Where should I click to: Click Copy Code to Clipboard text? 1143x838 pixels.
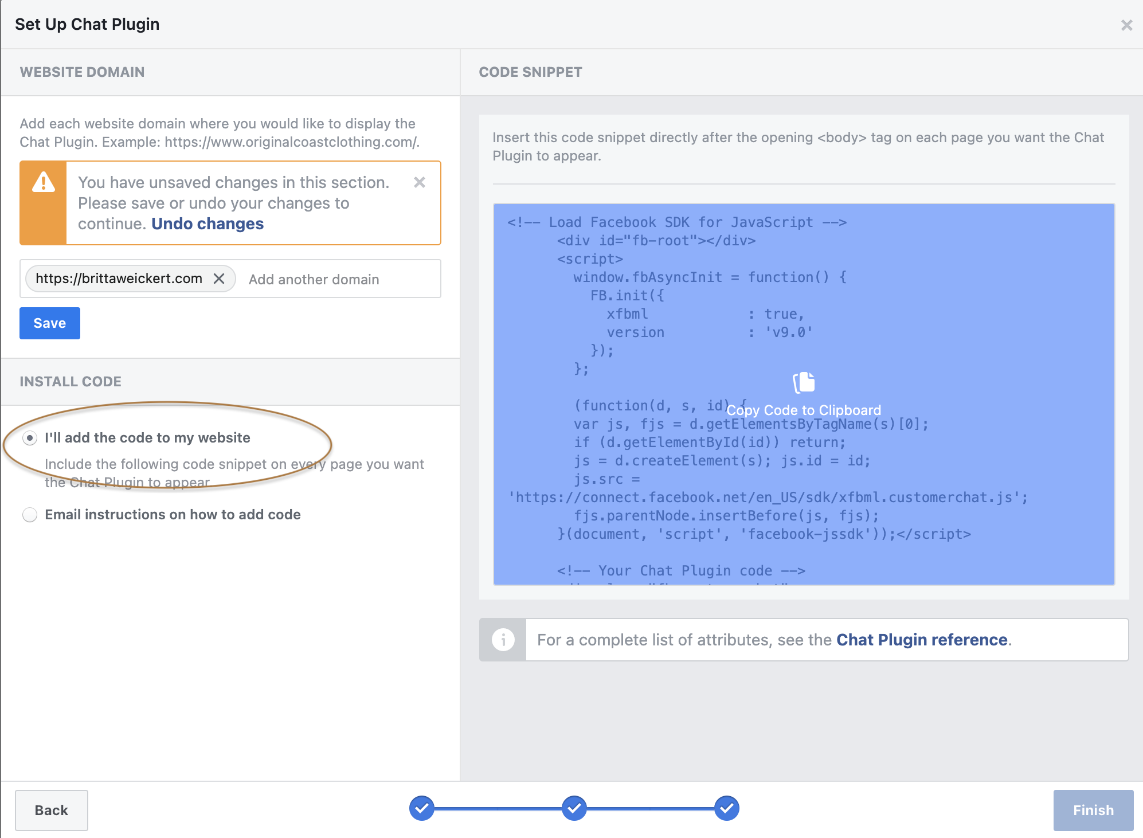804,410
